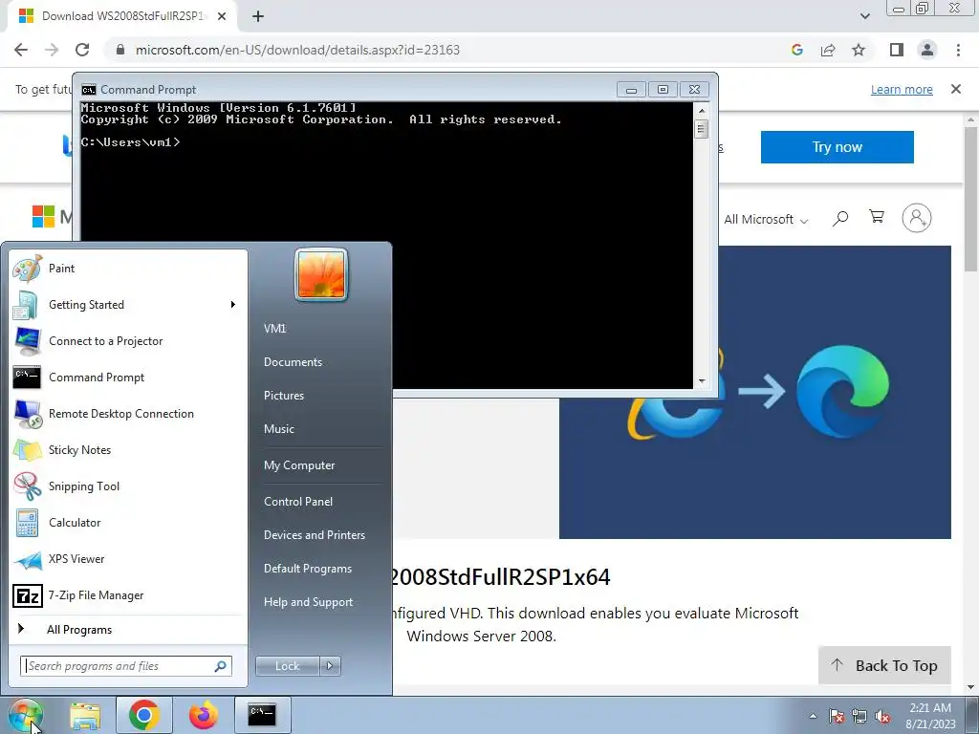Open the shutdown options arrow beside Lock

point(330,666)
